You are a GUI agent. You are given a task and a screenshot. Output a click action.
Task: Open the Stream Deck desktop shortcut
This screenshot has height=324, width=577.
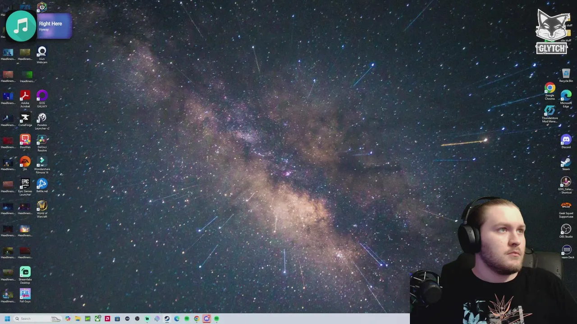point(567,252)
